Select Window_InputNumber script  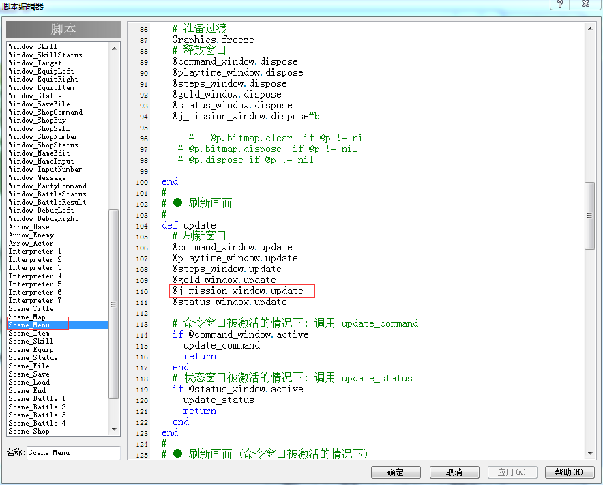pyautogui.click(x=46, y=169)
